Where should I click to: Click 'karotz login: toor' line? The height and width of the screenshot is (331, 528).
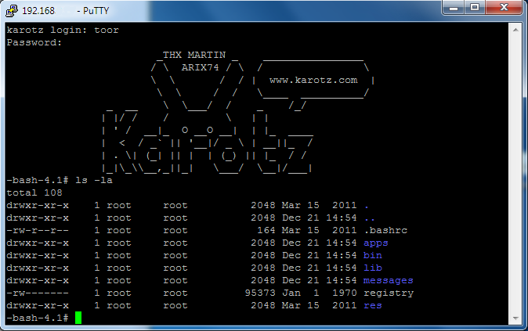(63, 31)
